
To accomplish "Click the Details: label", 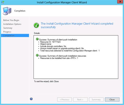I will click(37, 33).
